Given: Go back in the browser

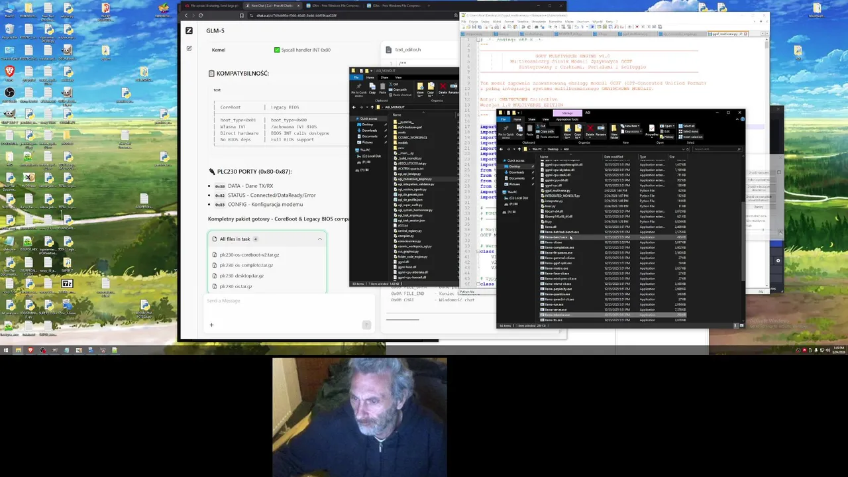Looking at the screenshot, I should tap(186, 15).
